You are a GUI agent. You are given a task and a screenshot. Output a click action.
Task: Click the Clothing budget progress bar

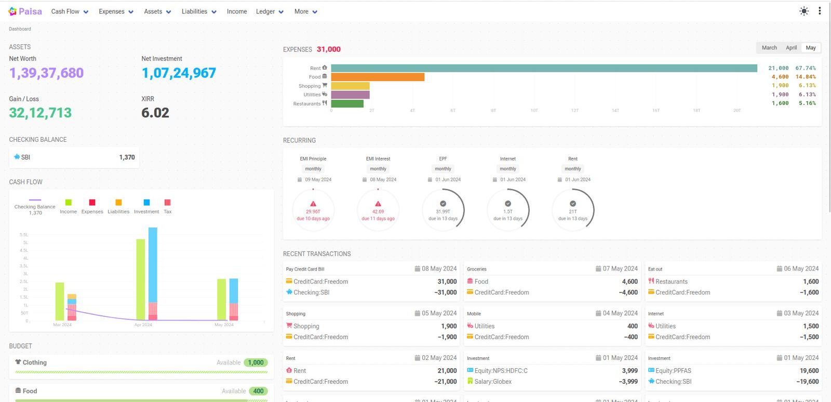pos(141,372)
